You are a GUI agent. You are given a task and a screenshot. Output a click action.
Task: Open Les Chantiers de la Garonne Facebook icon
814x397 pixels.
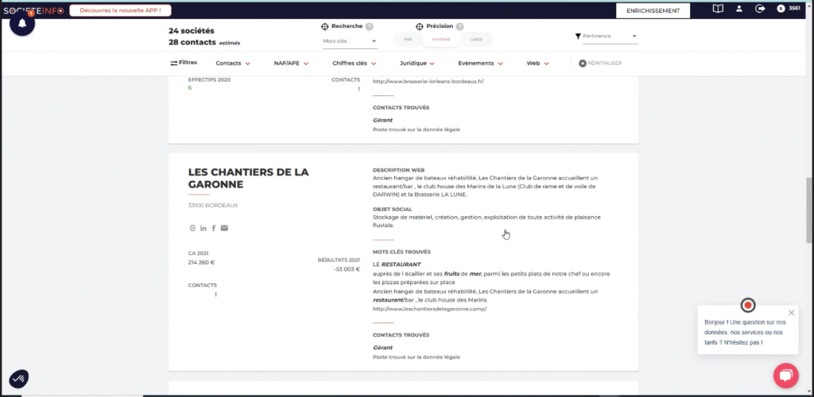(x=213, y=228)
